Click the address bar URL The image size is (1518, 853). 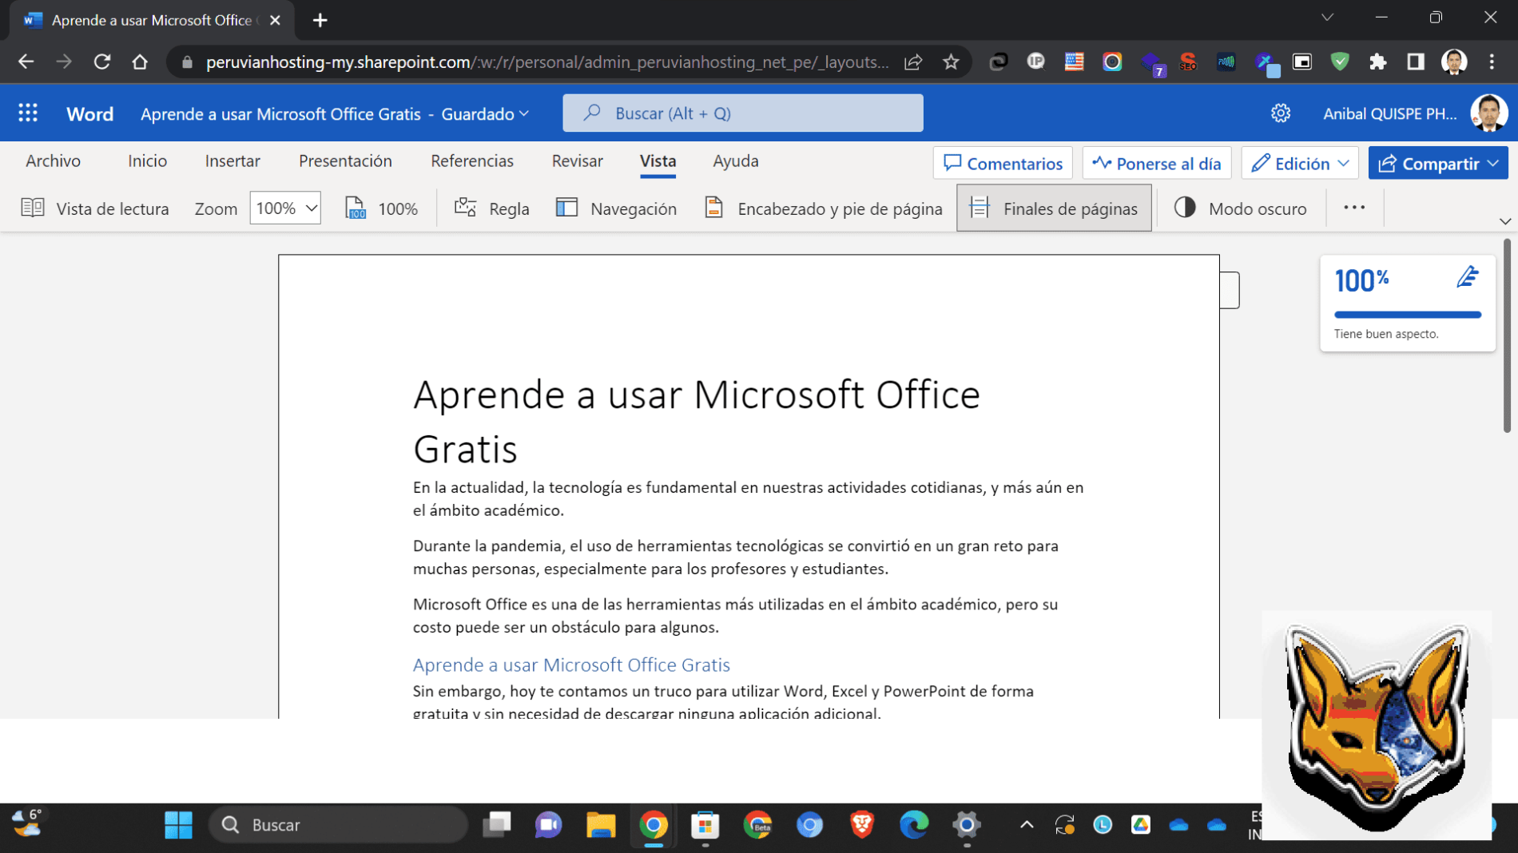pos(546,62)
